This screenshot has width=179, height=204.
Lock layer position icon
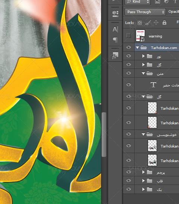(156, 22)
